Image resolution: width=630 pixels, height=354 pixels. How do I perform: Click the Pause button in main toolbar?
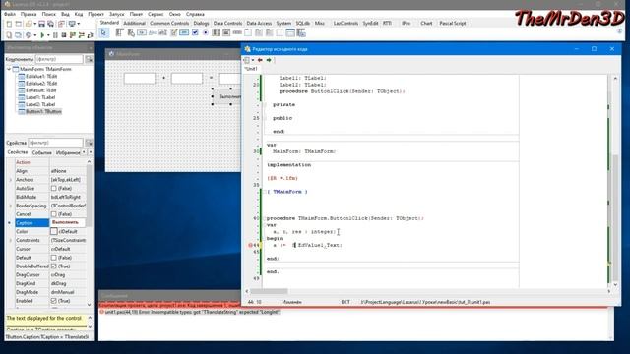click(x=55, y=35)
